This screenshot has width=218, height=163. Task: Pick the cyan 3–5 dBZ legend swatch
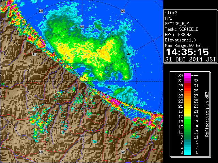(187, 152)
